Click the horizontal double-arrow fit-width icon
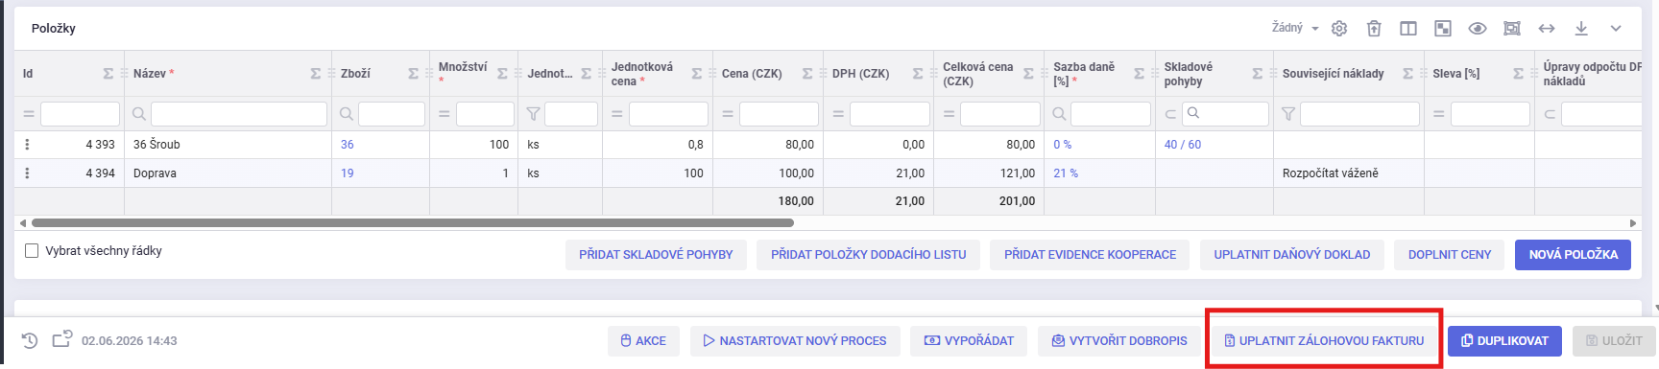This screenshot has width=1659, height=369. pyautogui.click(x=1547, y=29)
